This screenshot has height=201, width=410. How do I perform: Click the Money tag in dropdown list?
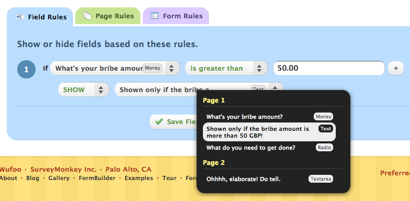coord(323,117)
